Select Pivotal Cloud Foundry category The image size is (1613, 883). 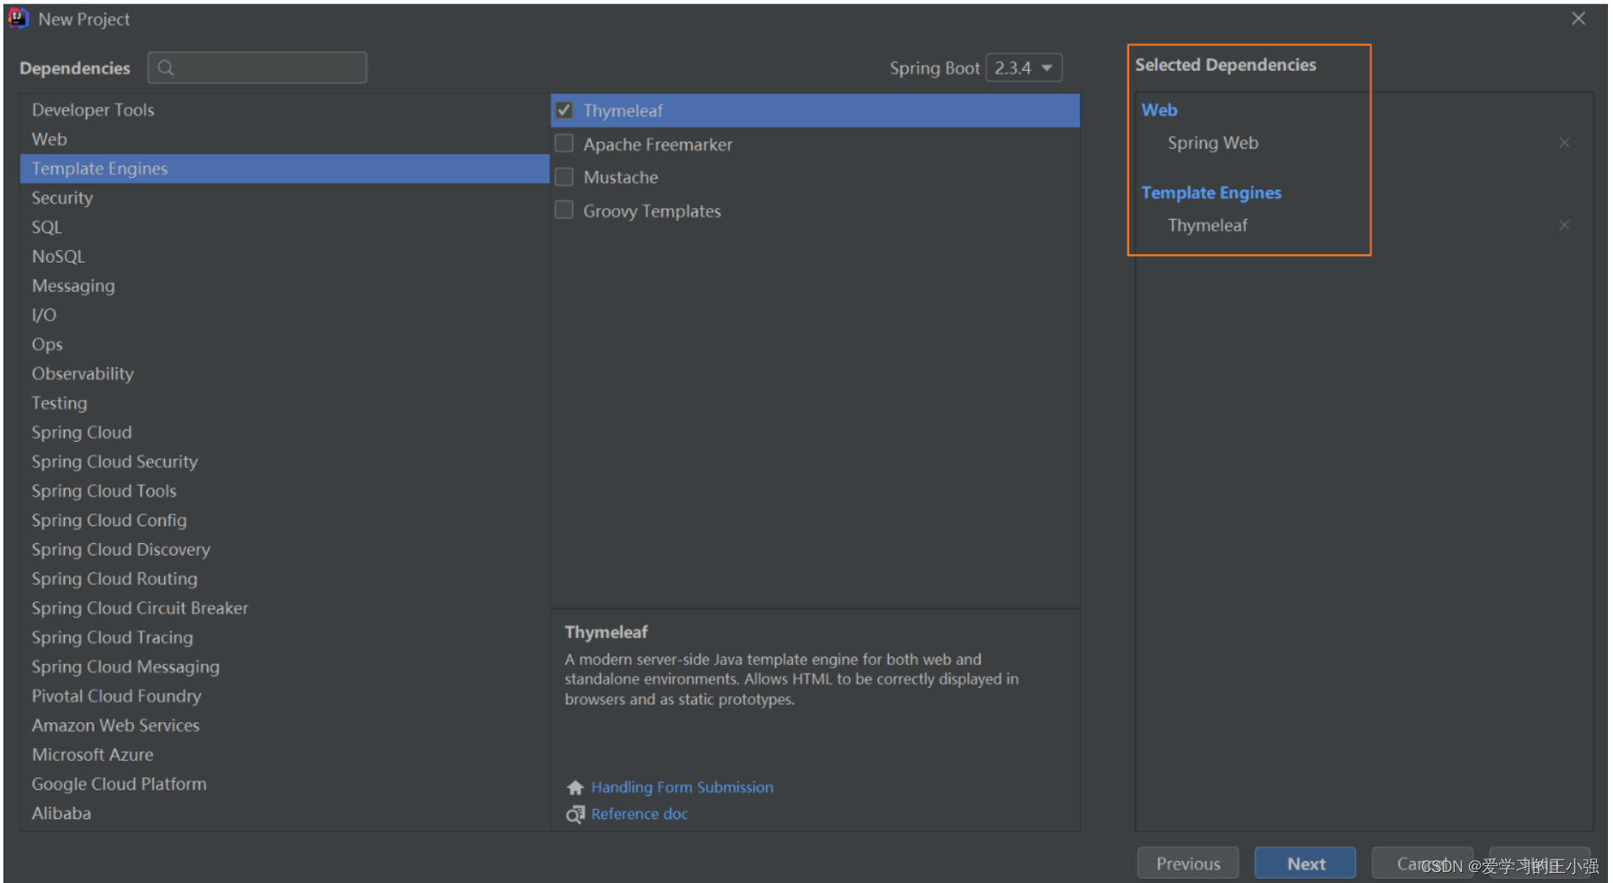coord(285,696)
